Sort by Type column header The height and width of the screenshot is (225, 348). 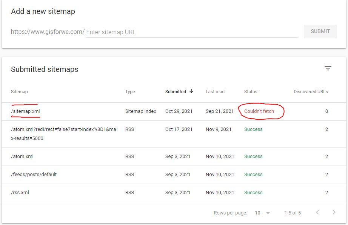tap(130, 91)
